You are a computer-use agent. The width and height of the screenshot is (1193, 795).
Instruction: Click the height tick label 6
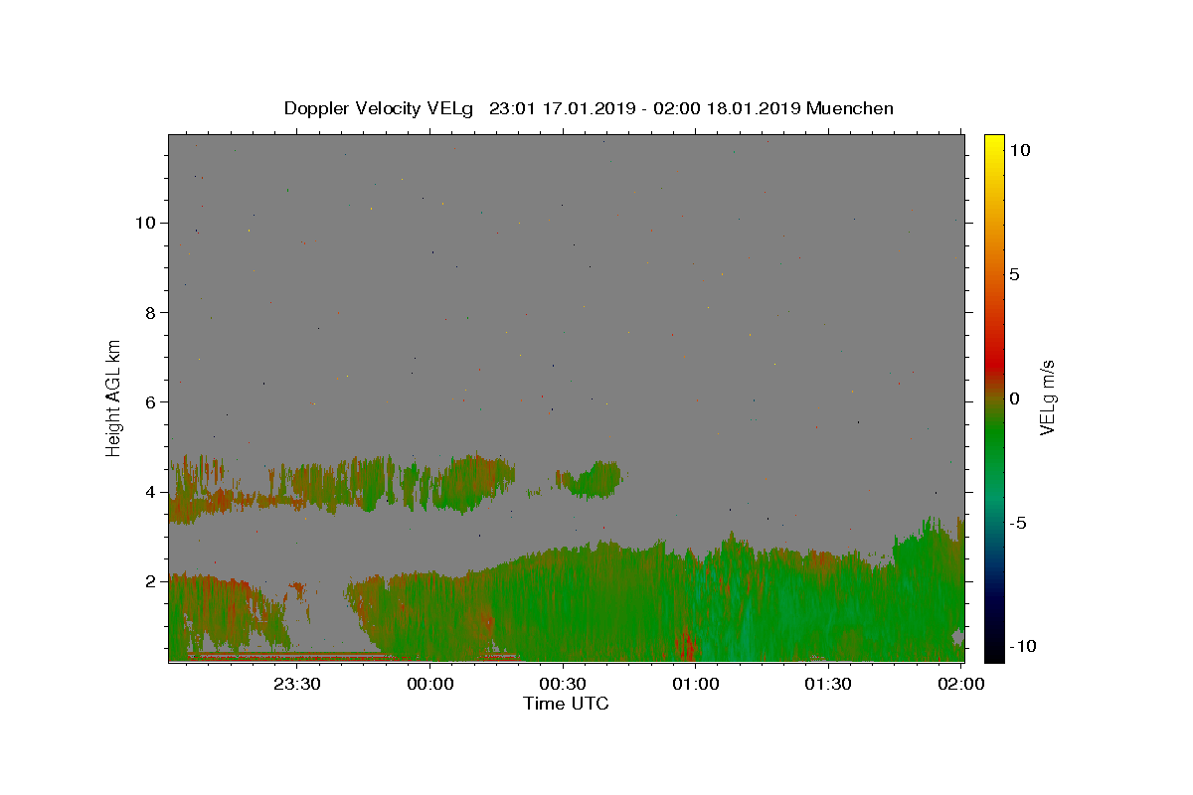[x=149, y=401]
